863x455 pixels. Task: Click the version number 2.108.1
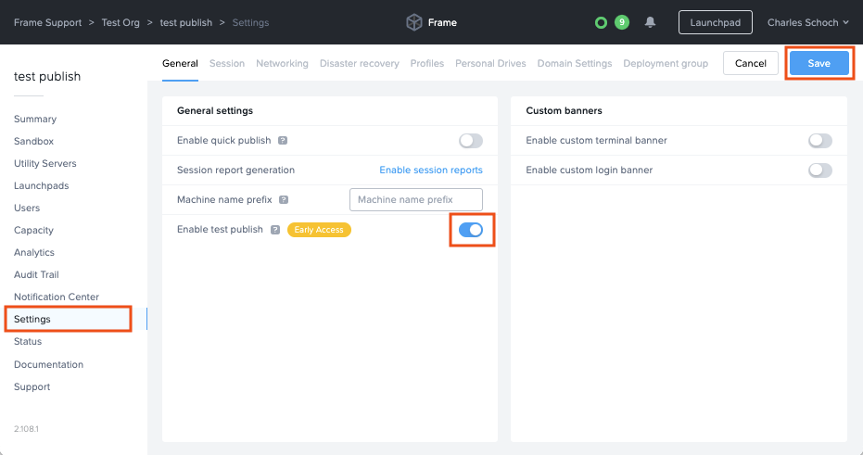(26, 429)
